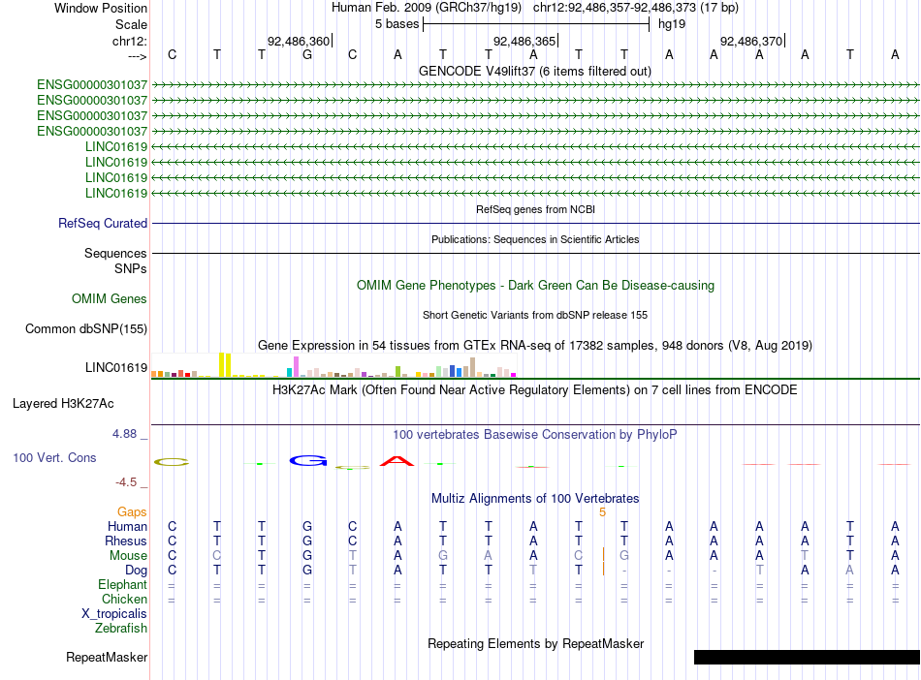Click the tall tan GTEx expression bar
The width and height of the screenshot is (921, 680).
[473, 367]
